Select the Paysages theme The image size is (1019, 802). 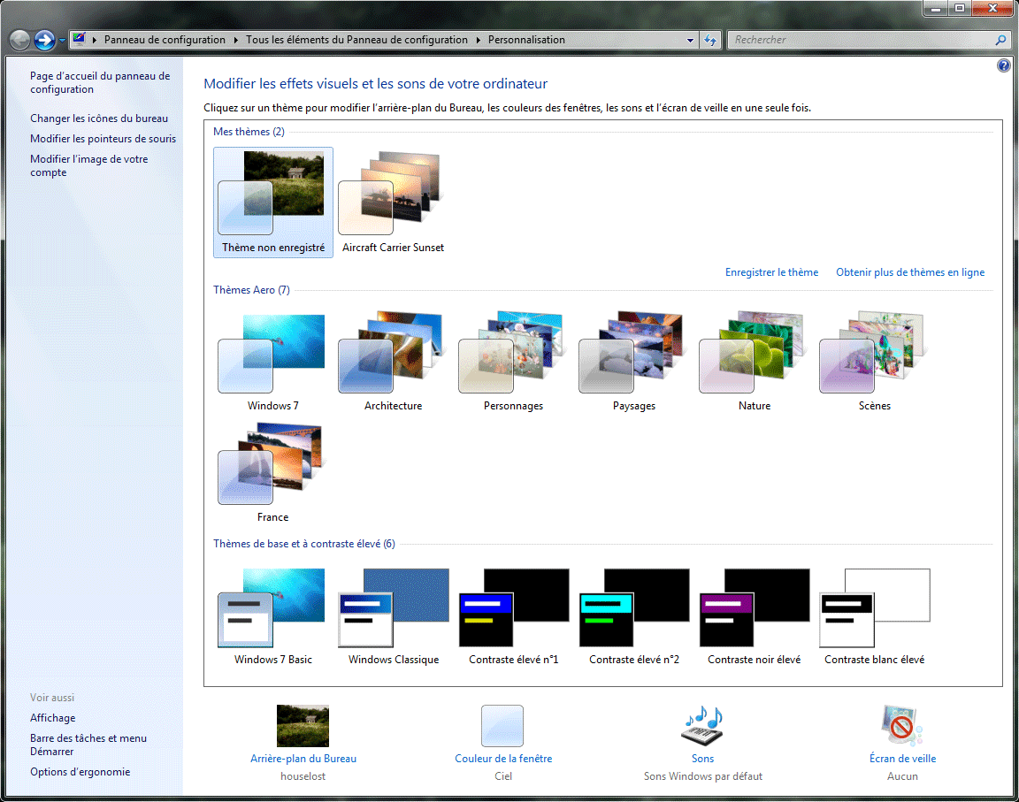633,362
